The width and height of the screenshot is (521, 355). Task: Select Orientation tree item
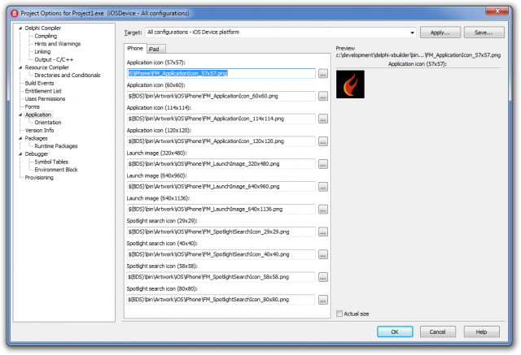(48, 123)
